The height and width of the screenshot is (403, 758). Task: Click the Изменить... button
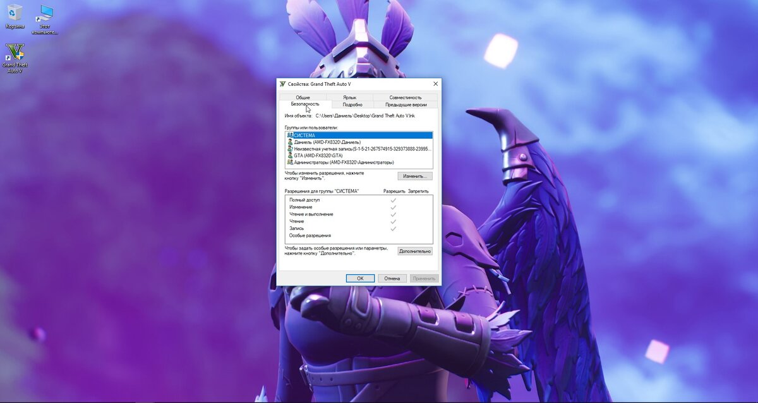(x=415, y=176)
